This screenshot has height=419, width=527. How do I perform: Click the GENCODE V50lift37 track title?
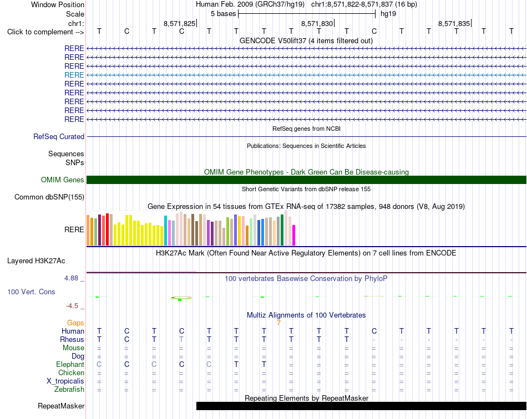click(306, 40)
